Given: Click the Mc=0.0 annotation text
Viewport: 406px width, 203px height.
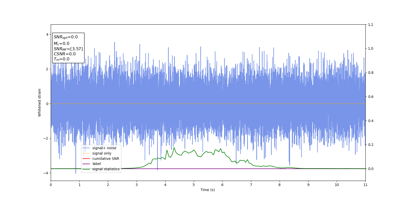Looking at the screenshot, I should pos(61,44).
